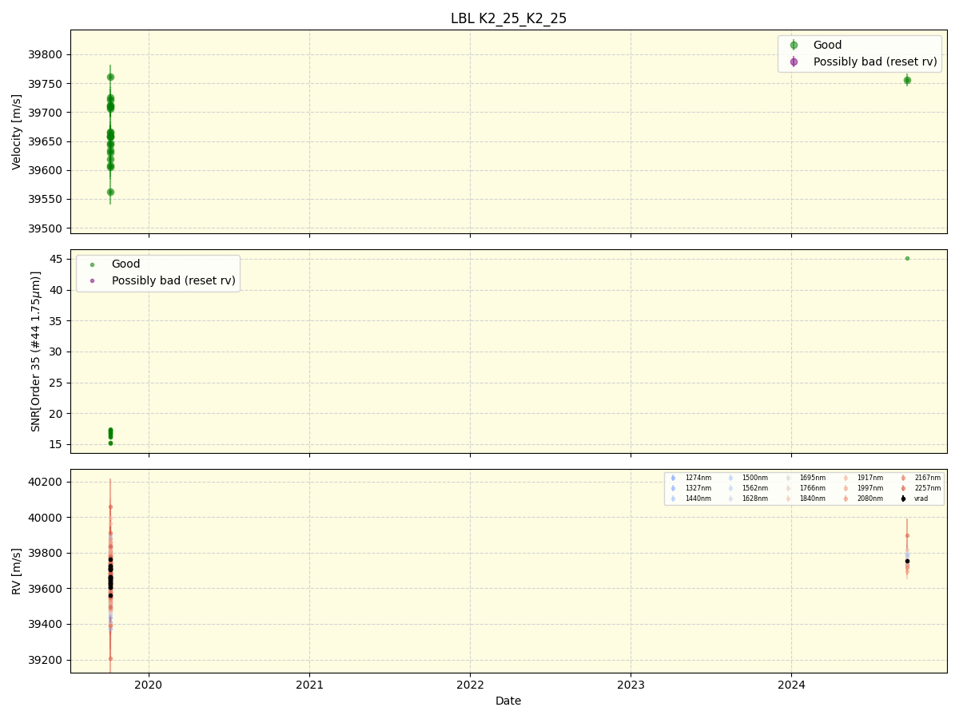Viewport: 959px width, 719px height.
Task: Click the 45 SNR tick label
Action: click(x=57, y=259)
